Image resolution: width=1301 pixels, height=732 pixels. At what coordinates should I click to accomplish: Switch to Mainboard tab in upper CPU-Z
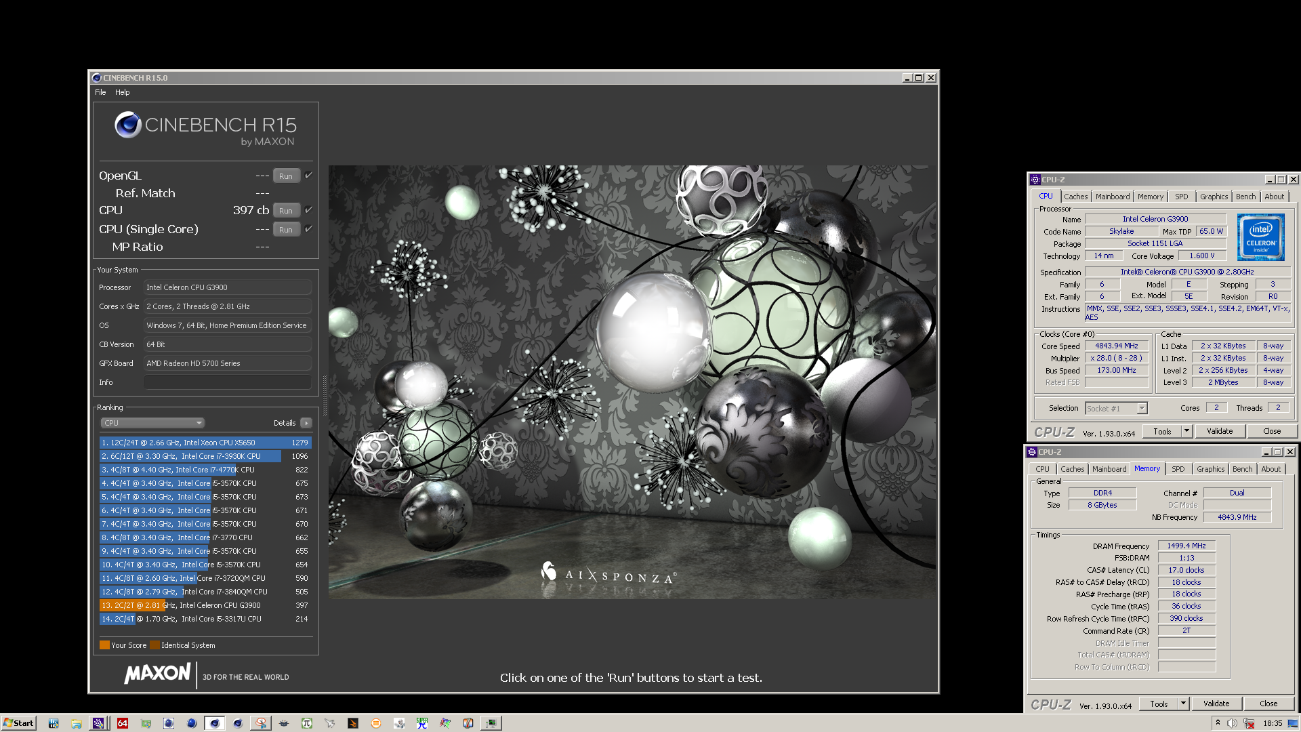click(x=1113, y=197)
